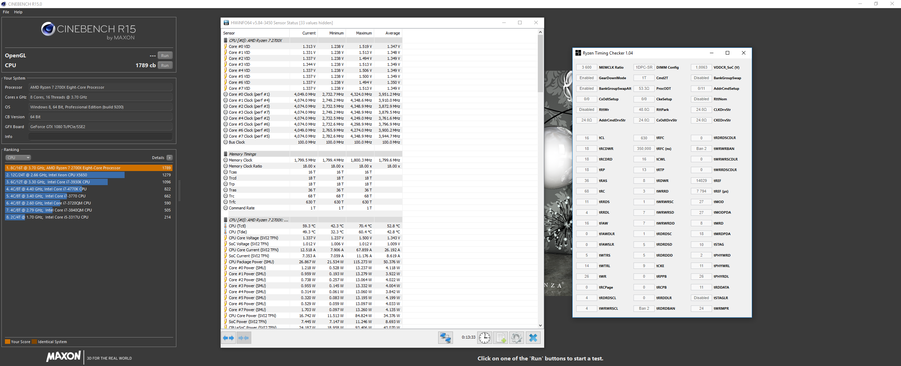Select the CPU [#0] AMD Ryzen 7 2700X chip icon

(x=226, y=40)
